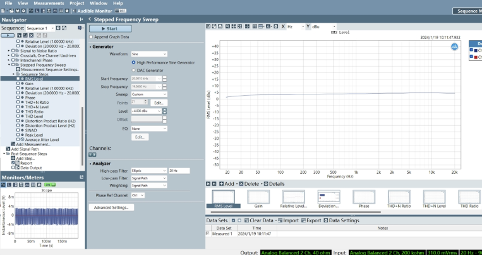Open the High-pass Filter dropdown
This screenshot has width=482, height=255.
(148, 171)
